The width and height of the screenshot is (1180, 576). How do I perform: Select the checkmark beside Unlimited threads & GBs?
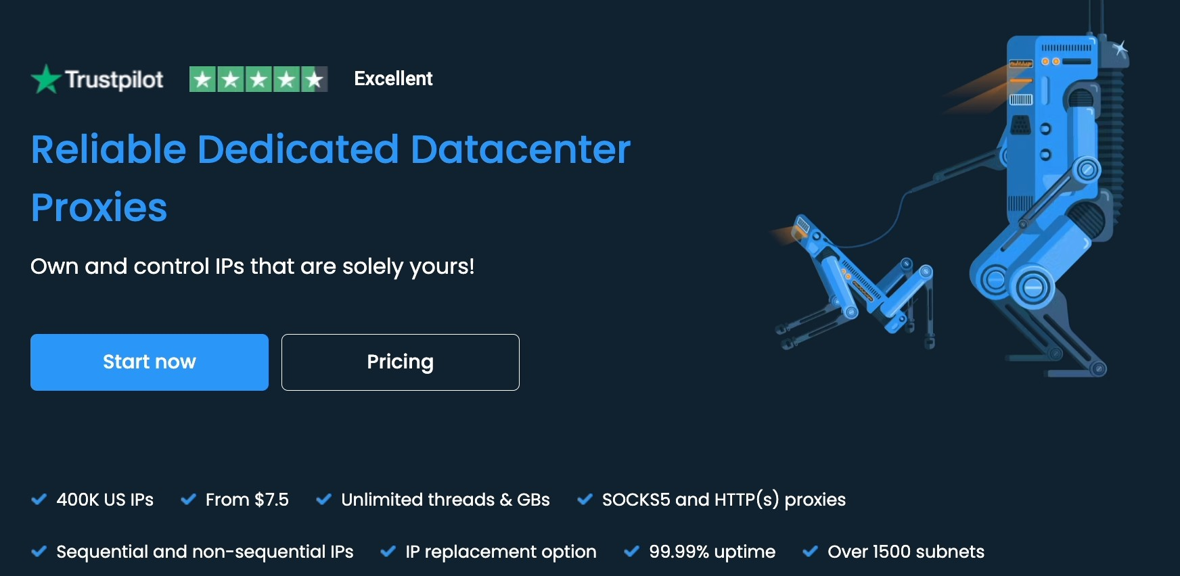pos(323,499)
